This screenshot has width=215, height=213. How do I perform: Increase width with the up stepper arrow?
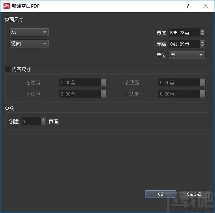point(202,31)
